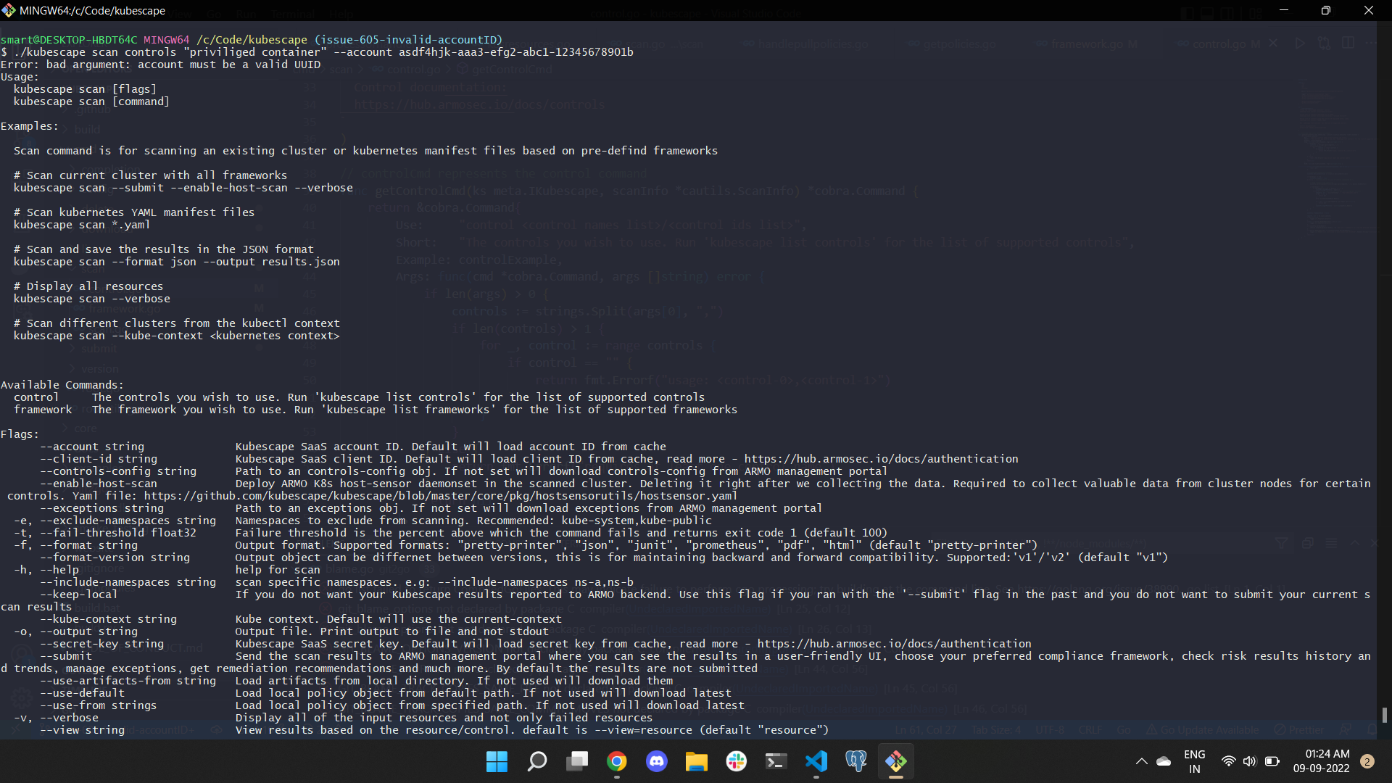Run the control.go file
The width and height of the screenshot is (1392, 783).
[1300, 43]
